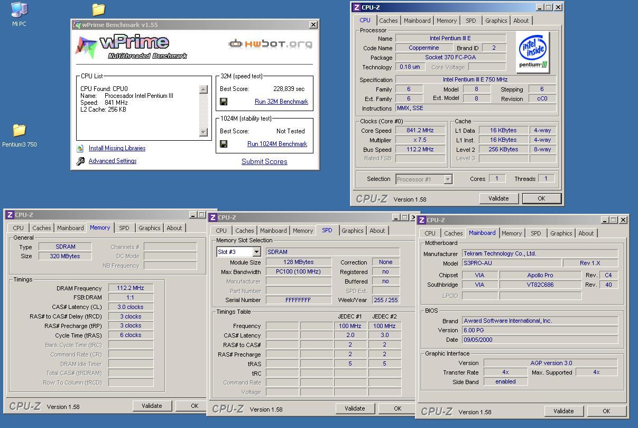Image resolution: width=638 pixels, height=428 pixels.
Task: Minimize the CPU-Z Memory window
Action: coord(193,215)
